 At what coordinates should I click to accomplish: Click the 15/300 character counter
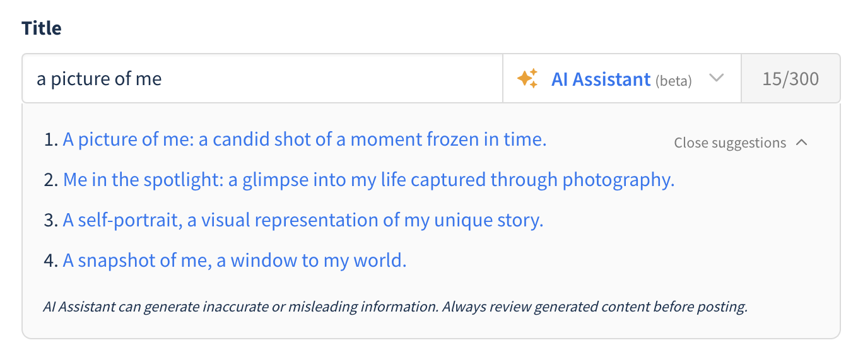[790, 79]
